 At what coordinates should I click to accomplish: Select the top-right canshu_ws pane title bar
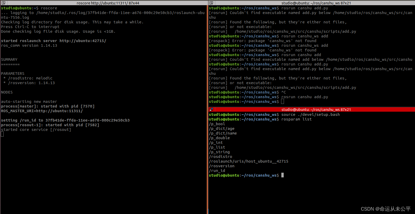click(316, 3)
